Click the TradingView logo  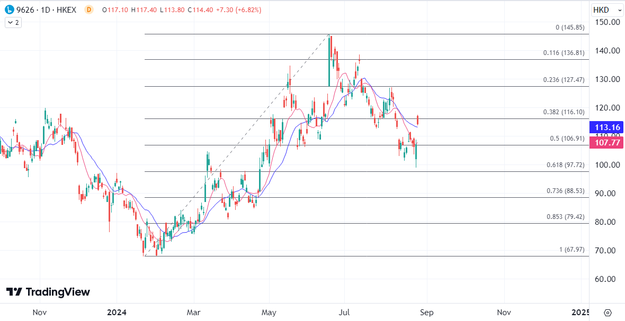click(48, 292)
